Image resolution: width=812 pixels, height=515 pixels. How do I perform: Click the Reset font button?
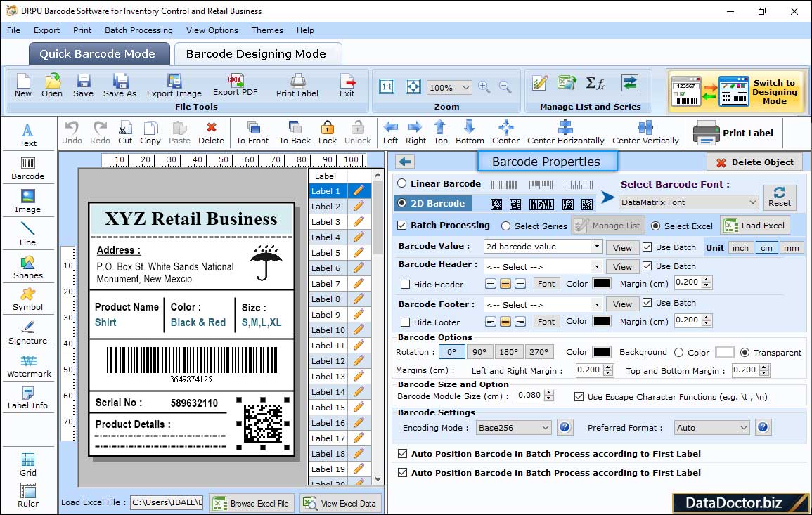coord(780,197)
